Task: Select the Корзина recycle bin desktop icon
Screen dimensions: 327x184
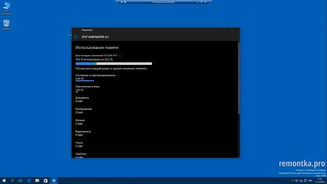Action: point(6,25)
